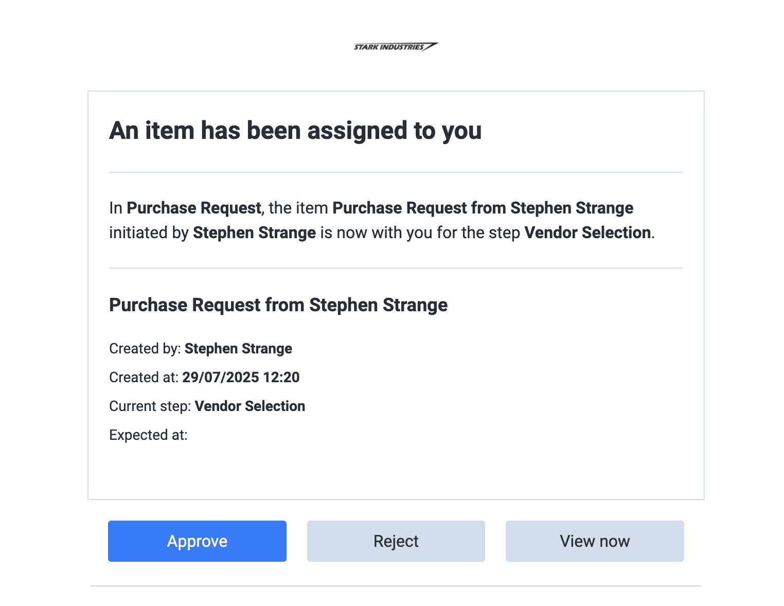Click the horizontal divider under the main heading
784x606 pixels.
click(x=396, y=172)
